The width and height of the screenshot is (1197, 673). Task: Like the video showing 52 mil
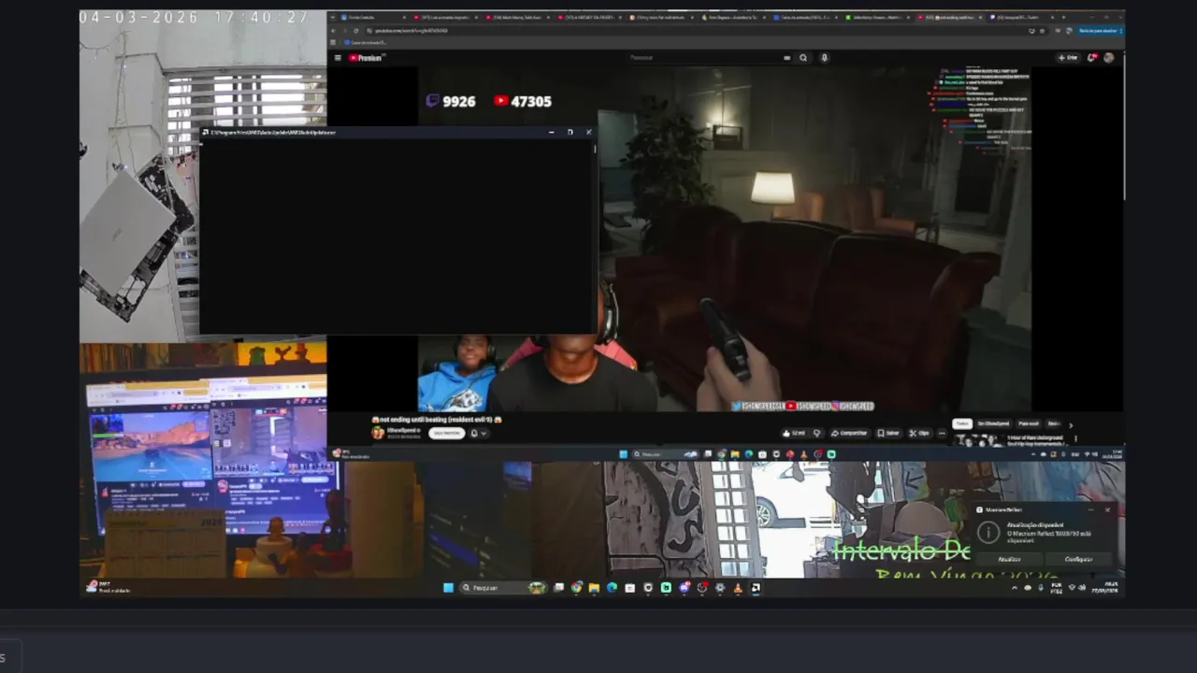[x=794, y=433]
